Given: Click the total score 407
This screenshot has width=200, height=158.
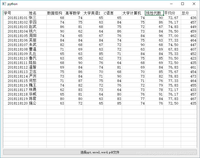Looking at the screenshot, I should [189, 49].
